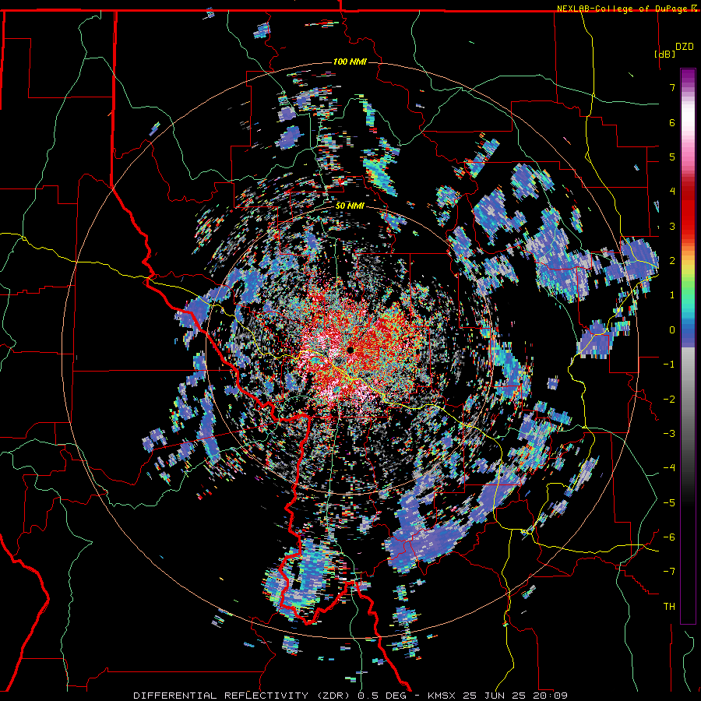Click the DZD legend title
Screen dimensions: 701x701
click(x=685, y=47)
